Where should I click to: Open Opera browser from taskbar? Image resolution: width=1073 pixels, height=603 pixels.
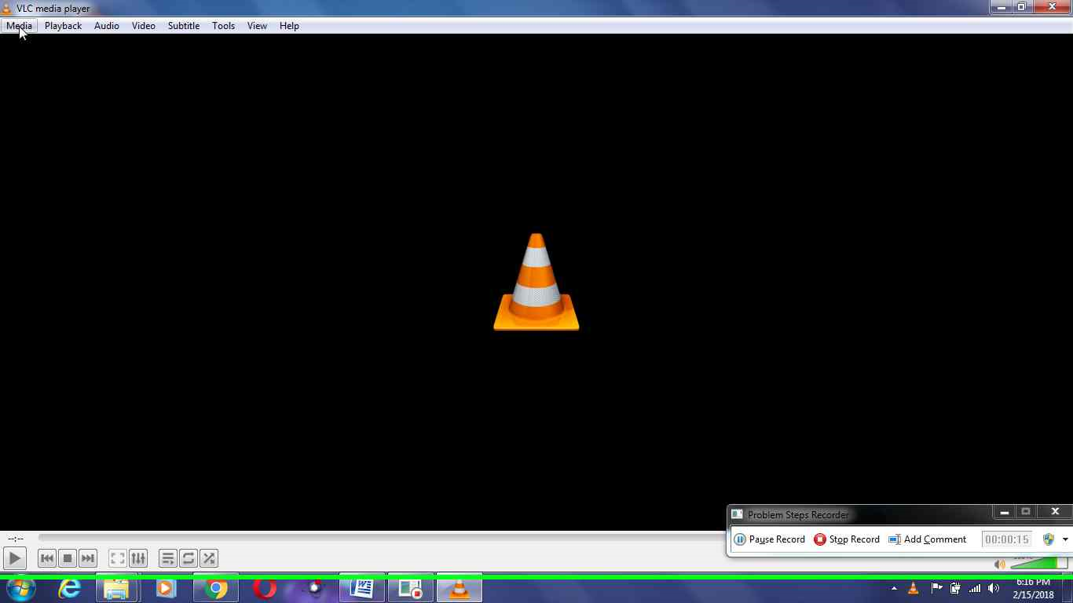[265, 588]
